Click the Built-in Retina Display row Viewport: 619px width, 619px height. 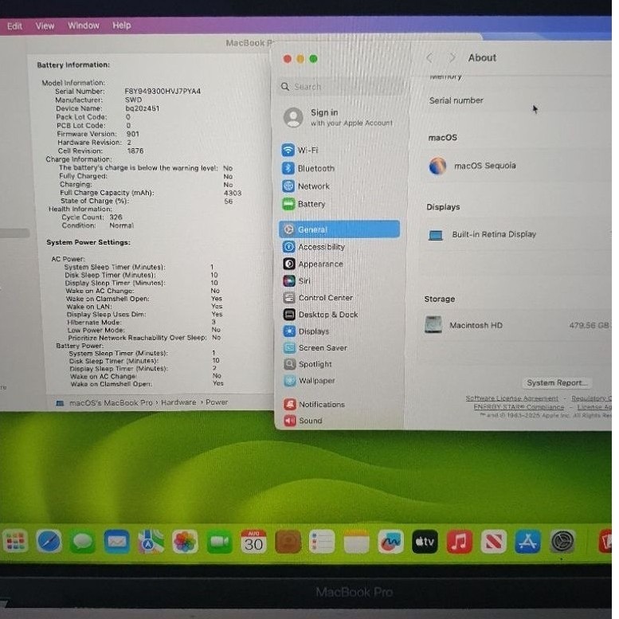pyautogui.click(x=517, y=234)
